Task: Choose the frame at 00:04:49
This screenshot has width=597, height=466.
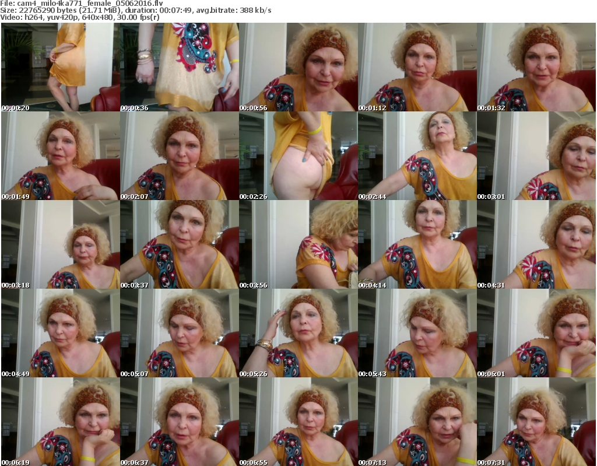Action: [61, 333]
